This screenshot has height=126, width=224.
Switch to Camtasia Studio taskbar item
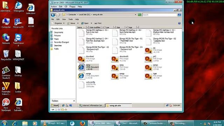pyautogui.click(x=154, y=123)
